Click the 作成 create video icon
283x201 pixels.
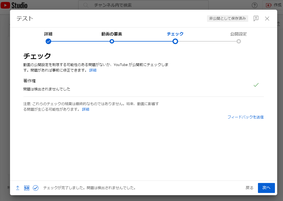269,5
